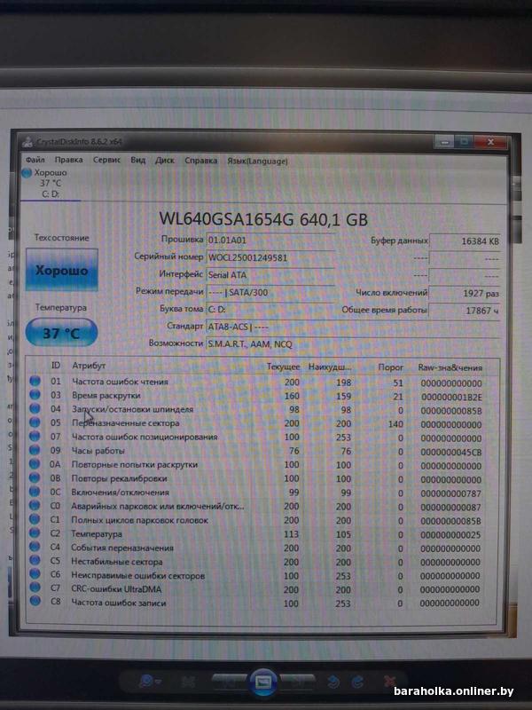The image size is (532, 710).
Task: Click the rotate counterclockwise icon in photo viewer
Action: pyautogui.click(x=333, y=682)
